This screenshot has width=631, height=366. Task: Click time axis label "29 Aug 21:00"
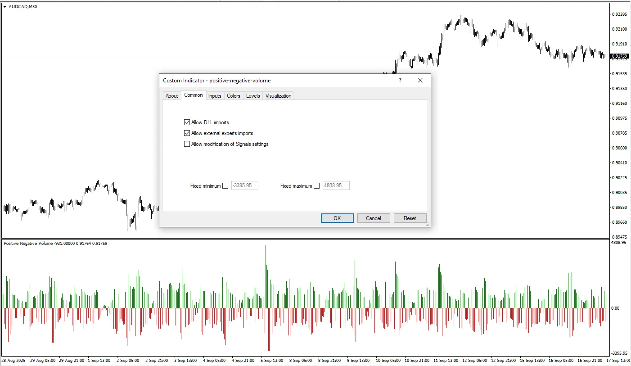(72, 361)
